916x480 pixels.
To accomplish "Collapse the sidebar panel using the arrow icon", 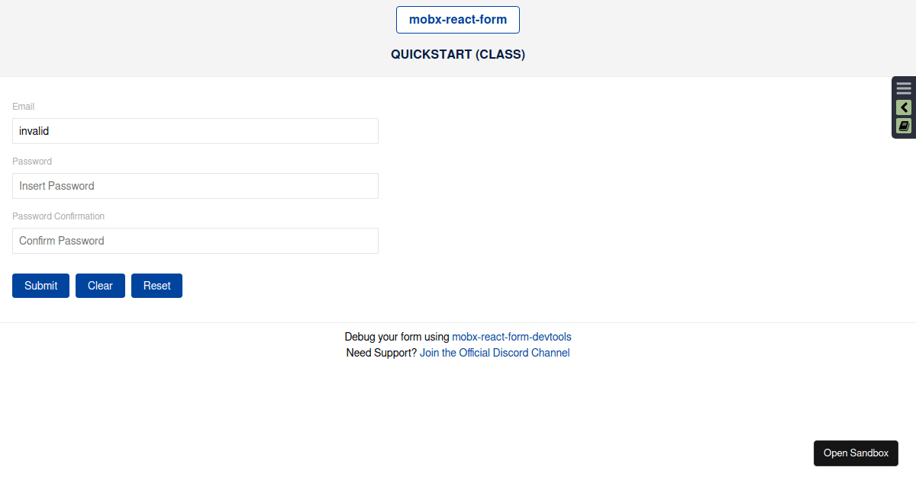I will (x=903, y=107).
